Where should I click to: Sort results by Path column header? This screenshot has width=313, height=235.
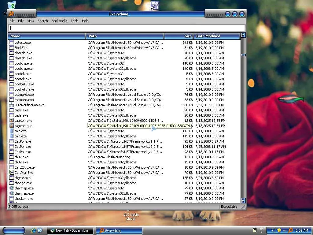pos(125,36)
